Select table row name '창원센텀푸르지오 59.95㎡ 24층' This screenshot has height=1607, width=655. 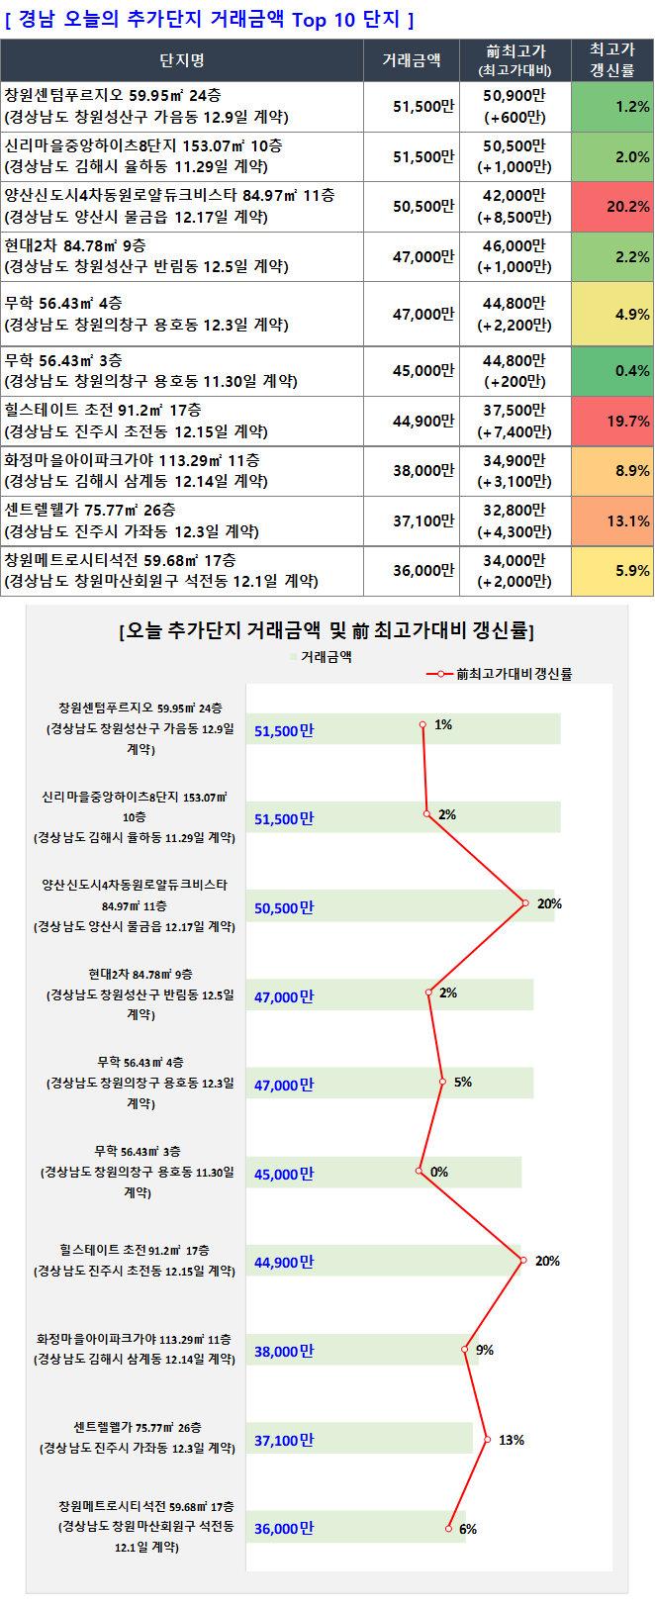point(113,95)
